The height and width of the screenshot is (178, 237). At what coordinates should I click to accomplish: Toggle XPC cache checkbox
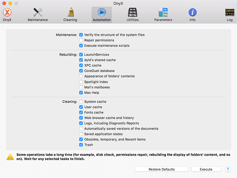pos(81,65)
